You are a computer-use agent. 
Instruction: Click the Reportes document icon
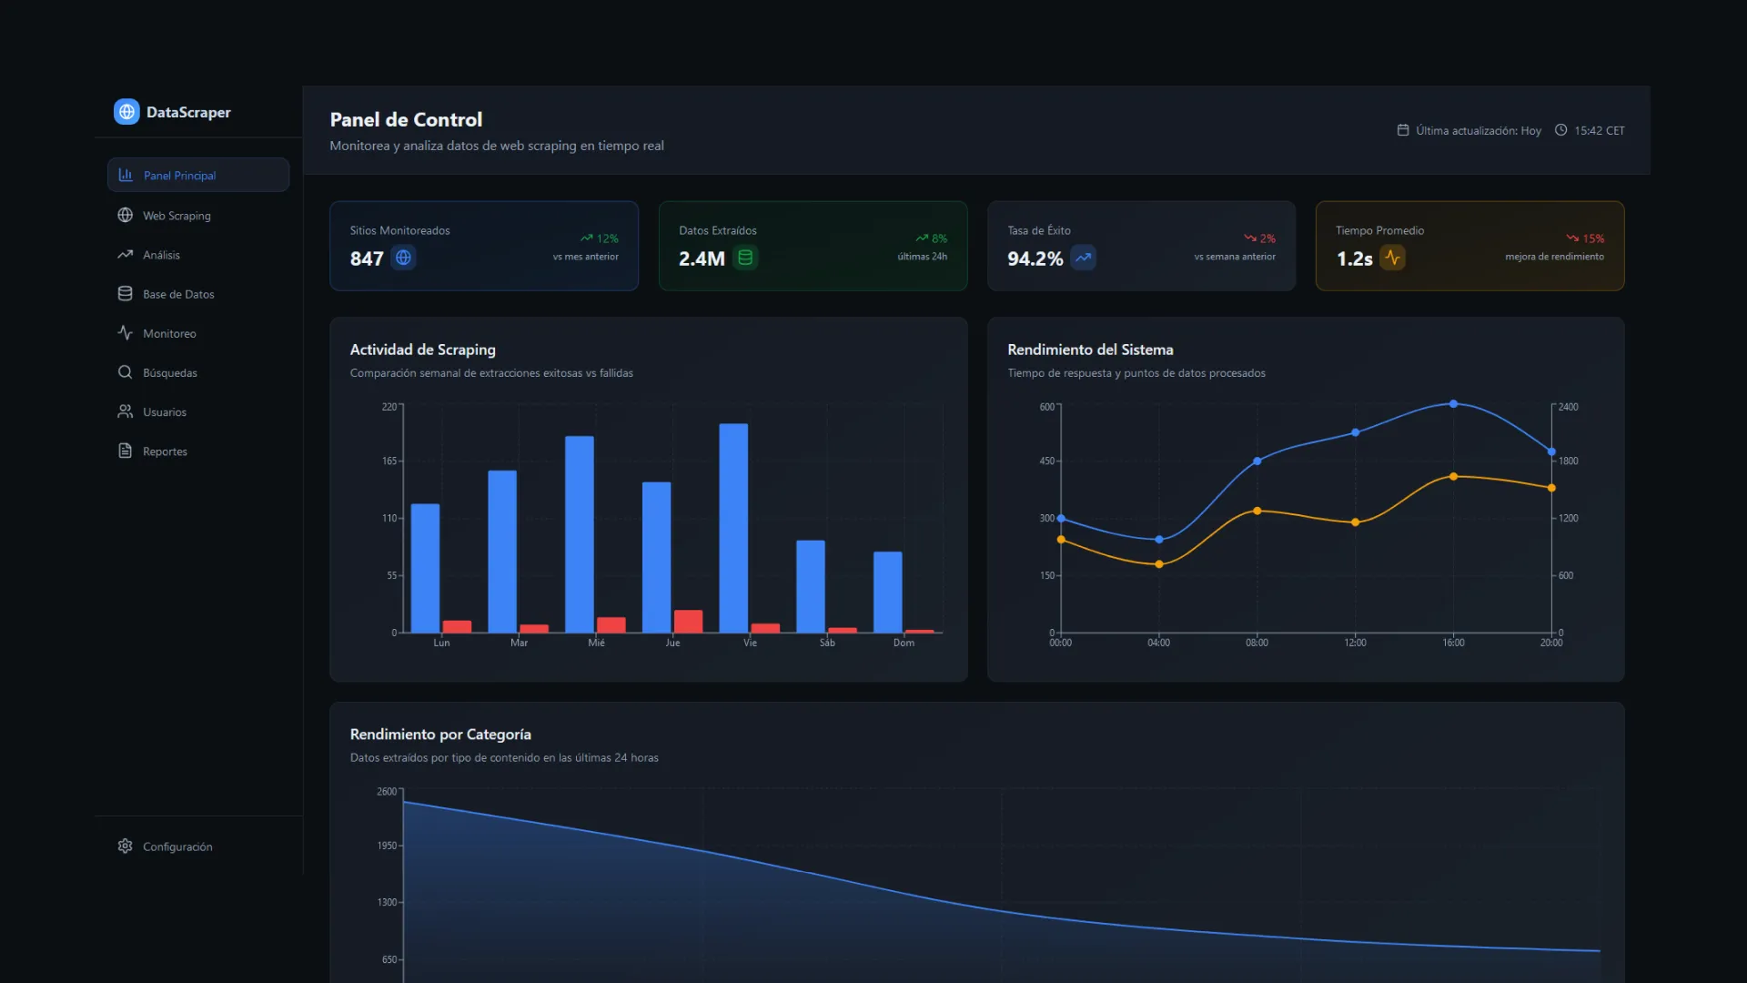pyautogui.click(x=126, y=451)
